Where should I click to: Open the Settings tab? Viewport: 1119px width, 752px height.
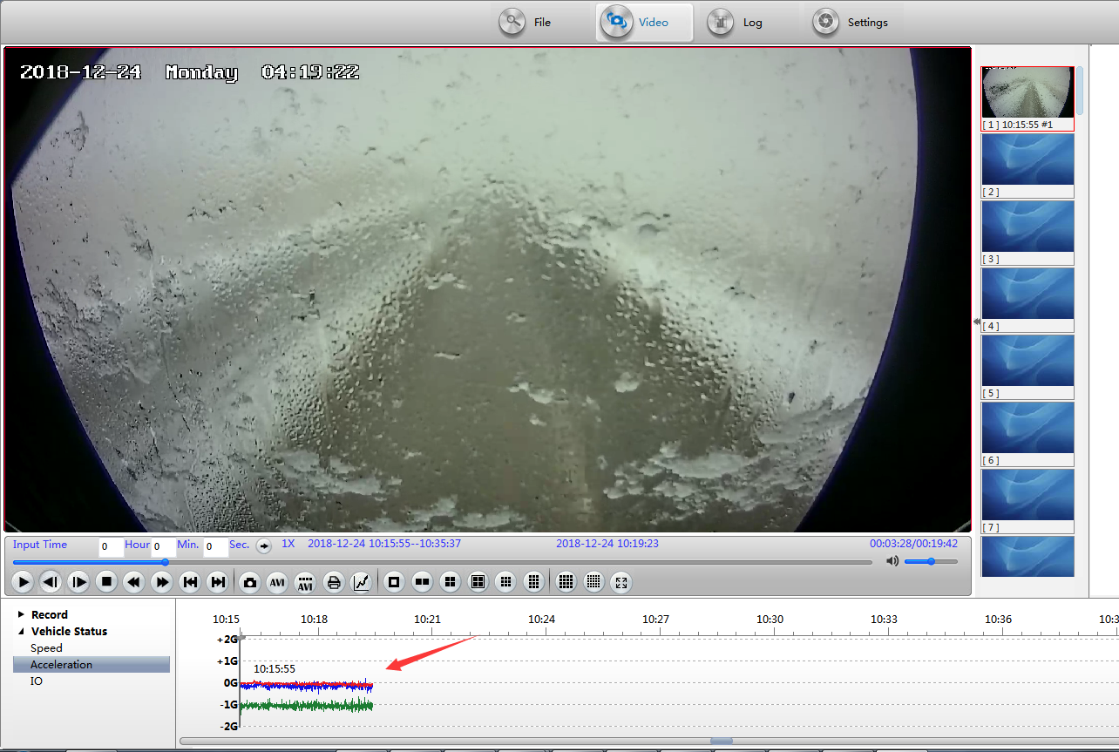click(851, 23)
